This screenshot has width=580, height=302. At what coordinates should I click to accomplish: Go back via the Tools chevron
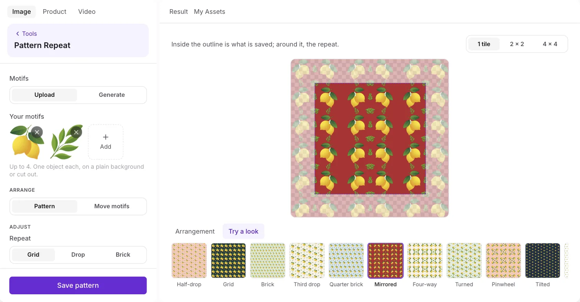click(26, 34)
